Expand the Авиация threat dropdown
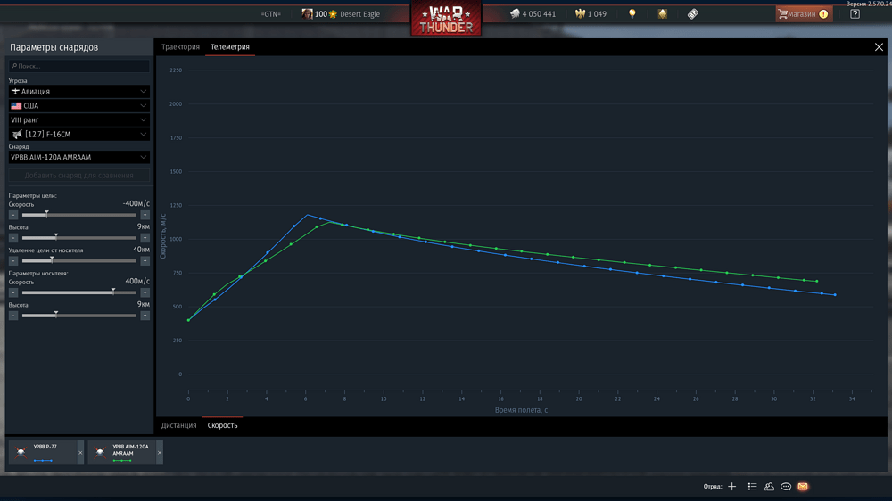 click(79, 91)
